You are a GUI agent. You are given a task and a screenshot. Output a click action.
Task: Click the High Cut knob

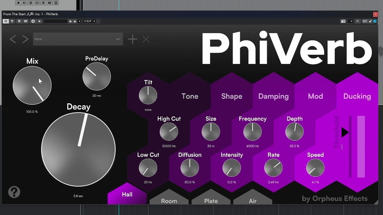(169, 132)
